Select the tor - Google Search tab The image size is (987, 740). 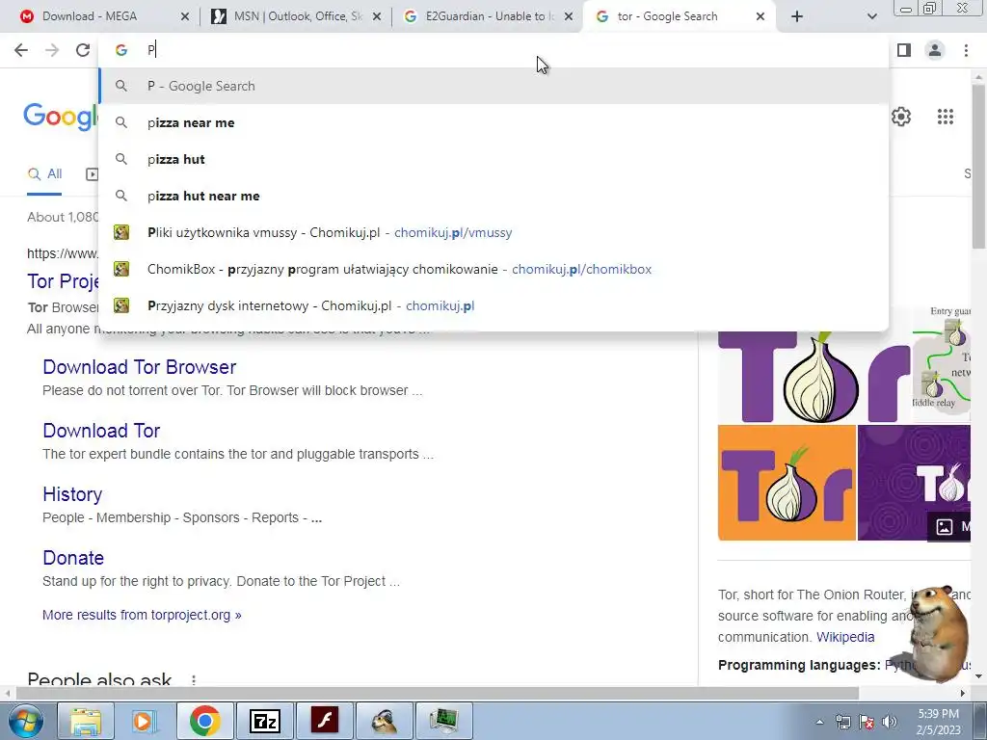tap(680, 16)
